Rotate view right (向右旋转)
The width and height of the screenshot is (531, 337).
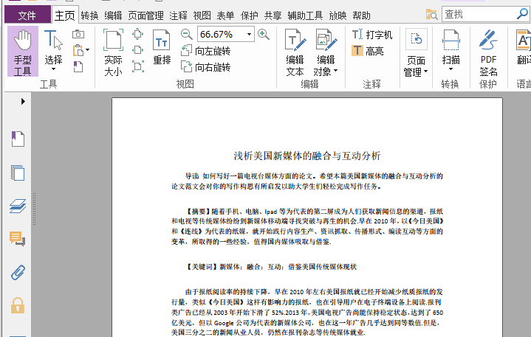pos(206,67)
